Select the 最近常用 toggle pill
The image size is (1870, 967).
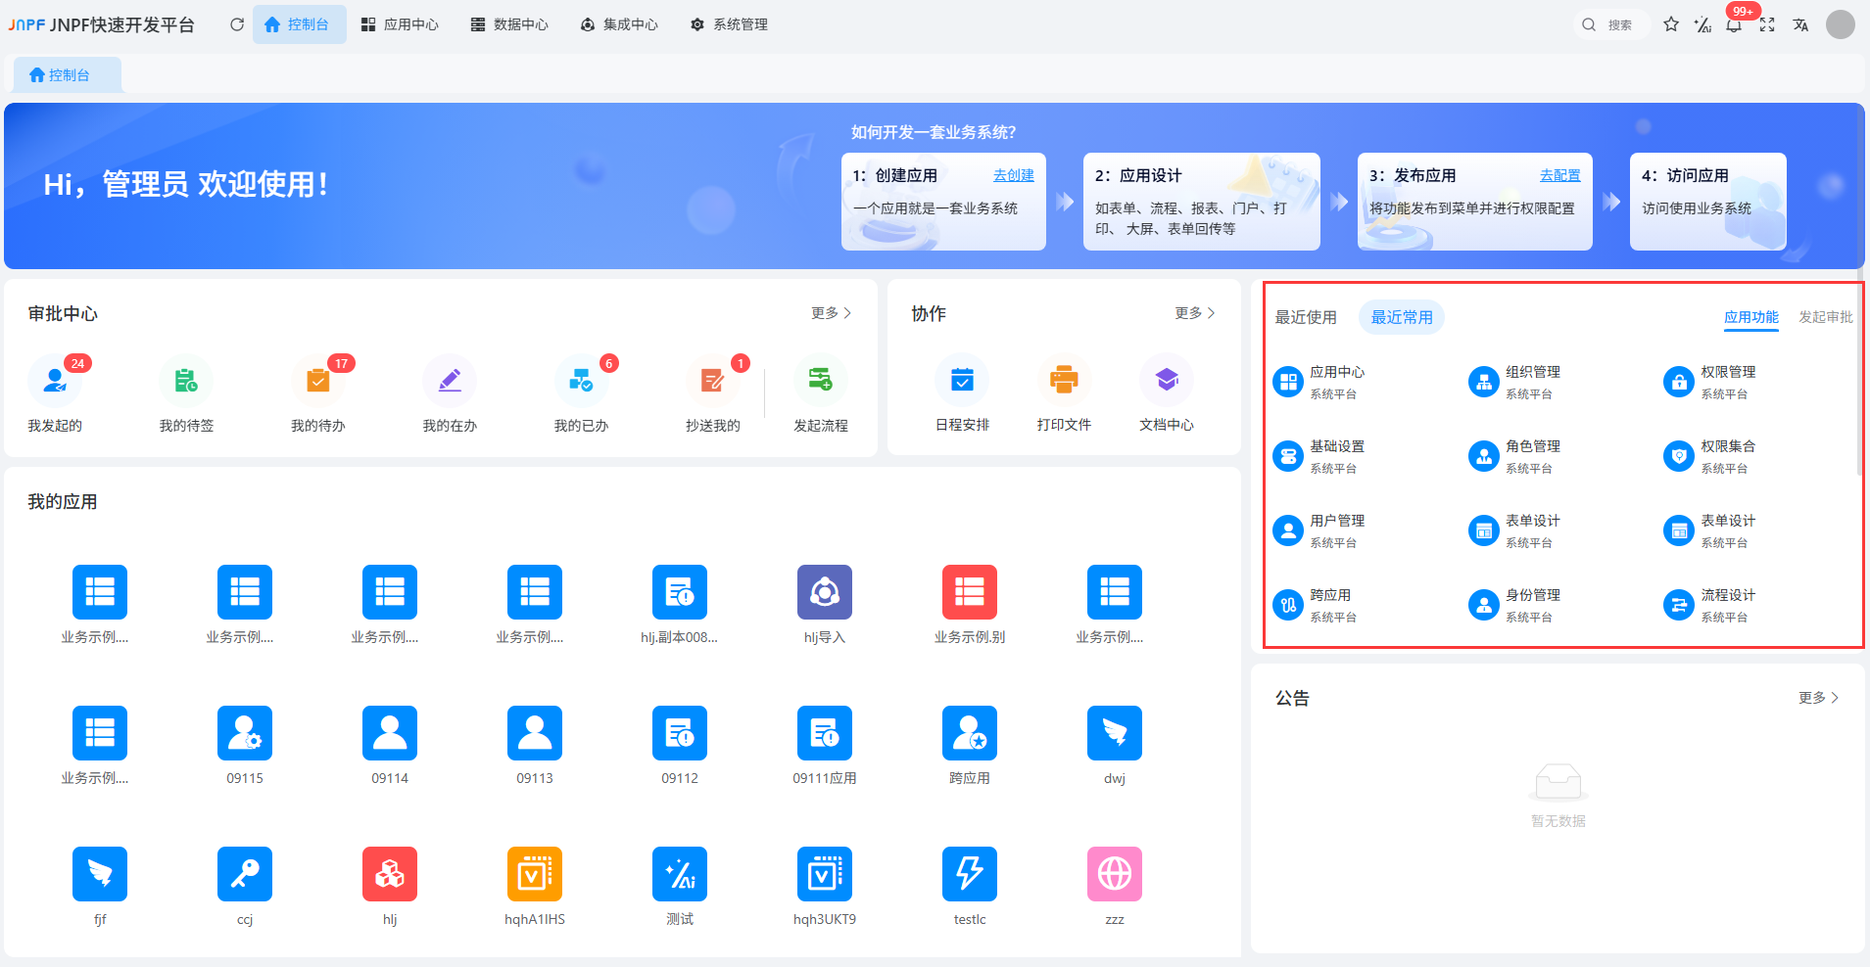[x=1401, y=317]
